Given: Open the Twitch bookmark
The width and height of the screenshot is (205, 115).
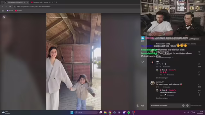Looking at the screenshot, I should (x=10, y=11).
